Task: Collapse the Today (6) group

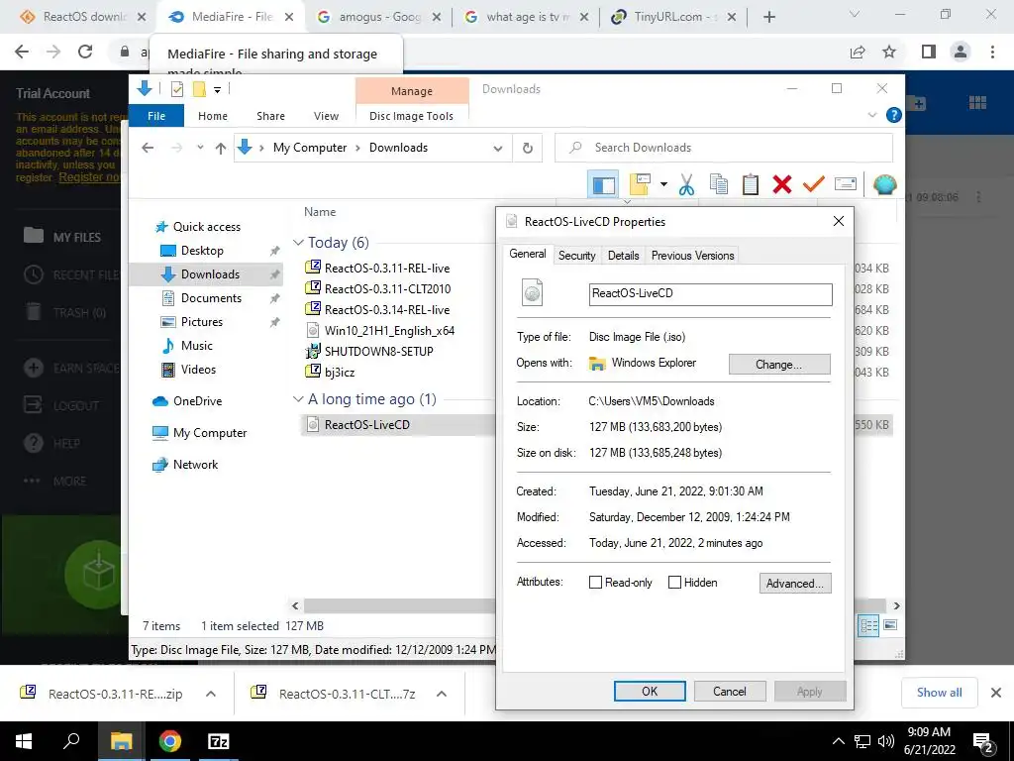Action: [x=298, y=243]
